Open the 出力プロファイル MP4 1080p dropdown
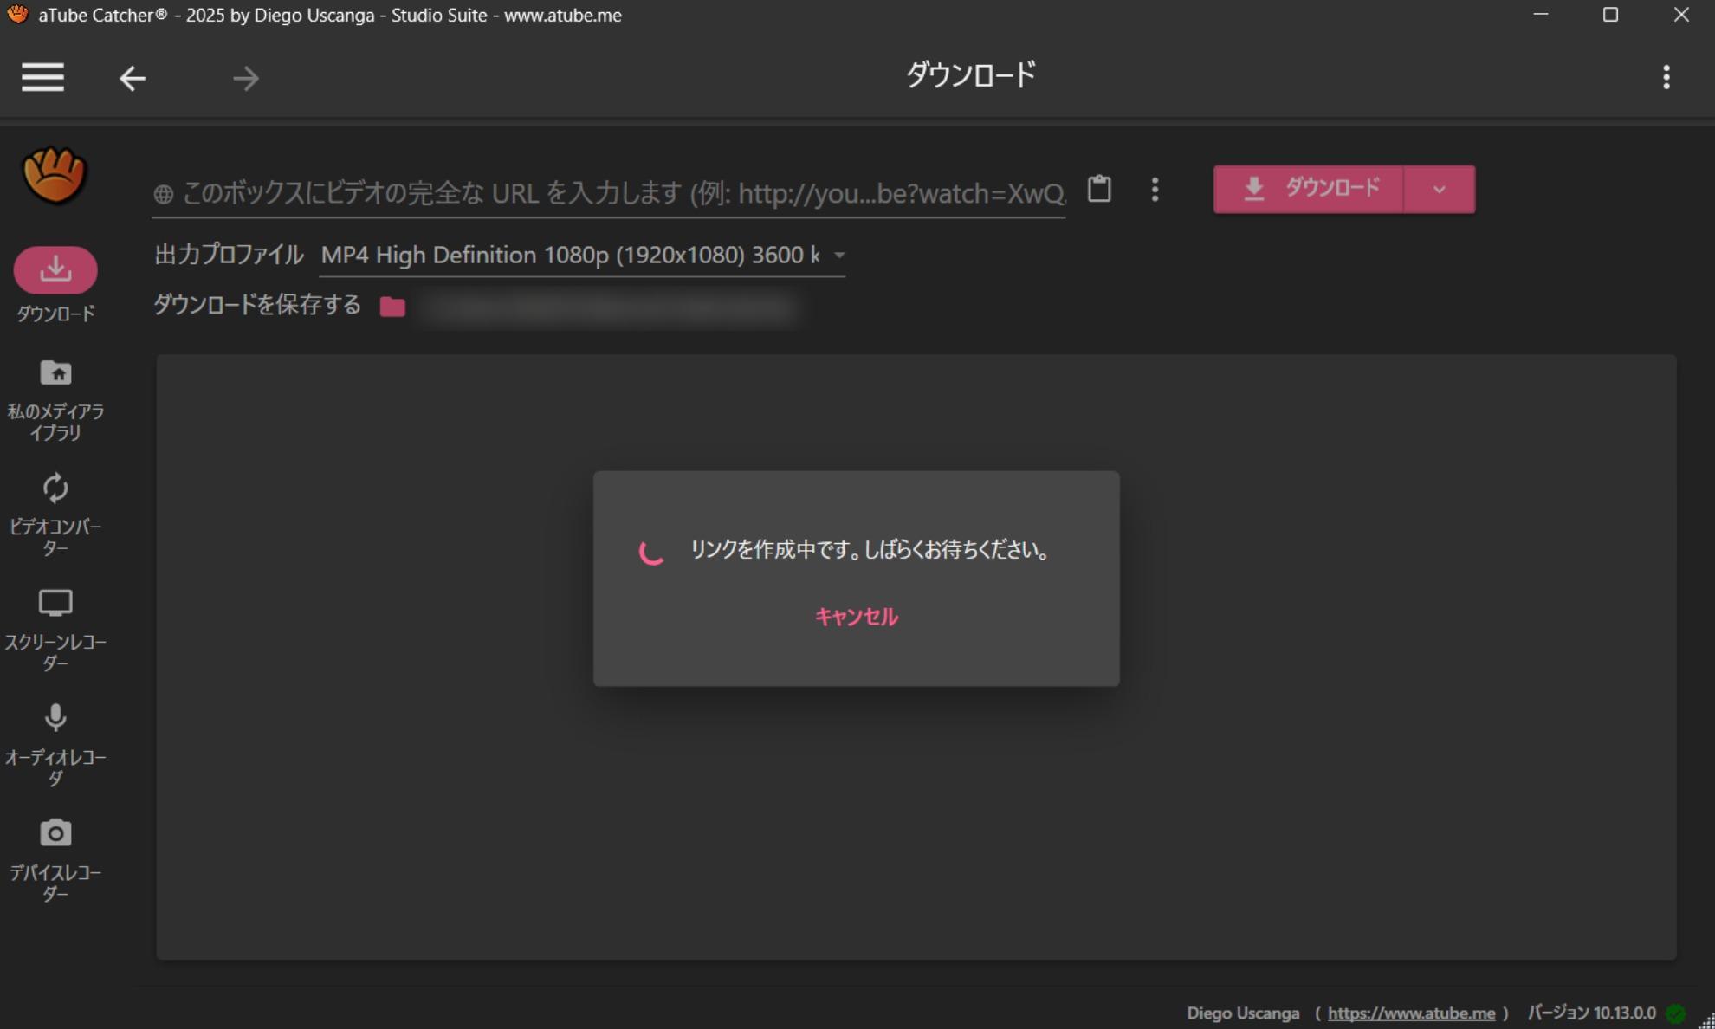 pyautogui.click(x=582, y=256)
